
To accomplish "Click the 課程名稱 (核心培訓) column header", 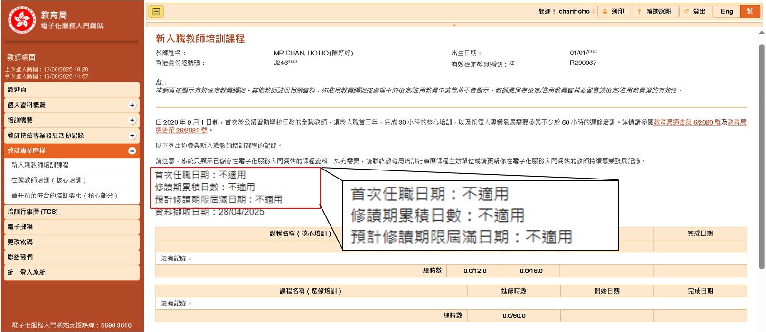I will [301, 233].
